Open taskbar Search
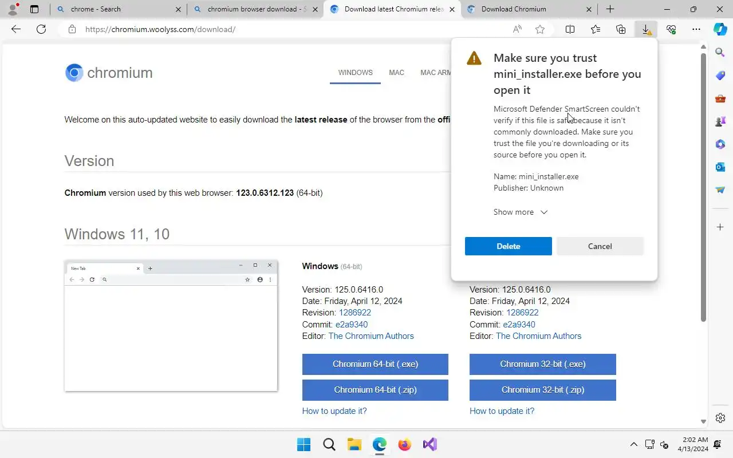Viewport: 733px width, 458px height. coord(329,444)
